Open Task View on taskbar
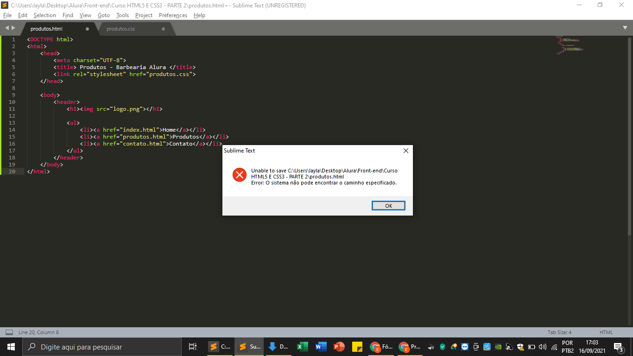Image resolution: width=633 pixels, height=356 pixels. click(x=193, y=347)
